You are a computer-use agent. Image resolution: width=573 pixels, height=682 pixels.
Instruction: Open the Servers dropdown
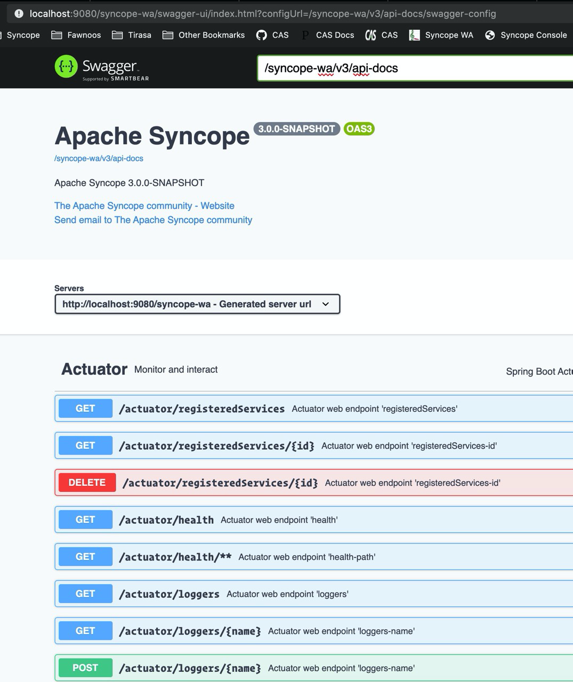click(x=197, y=304)
